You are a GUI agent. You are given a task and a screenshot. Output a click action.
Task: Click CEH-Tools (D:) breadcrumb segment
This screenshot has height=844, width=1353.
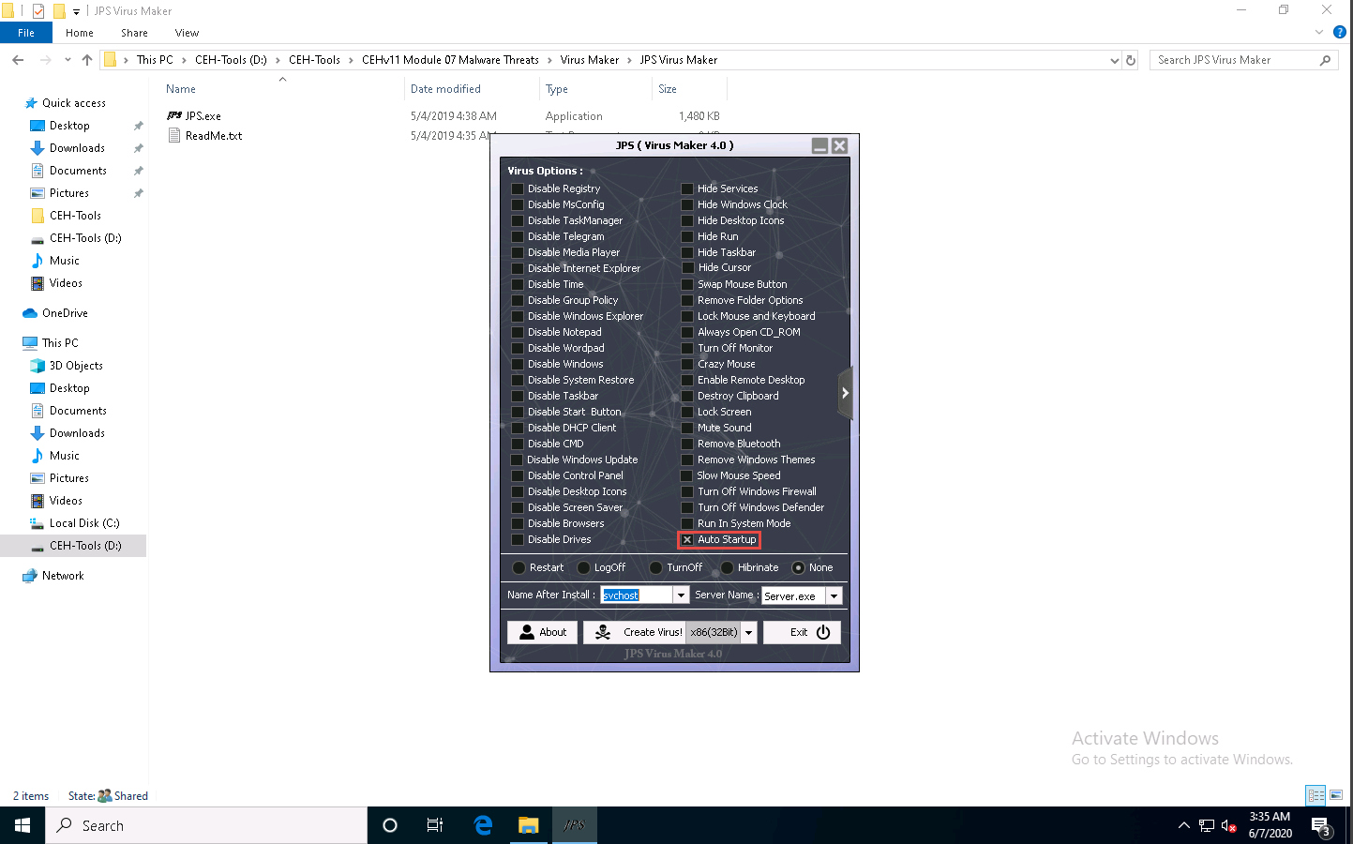(231, 60)
